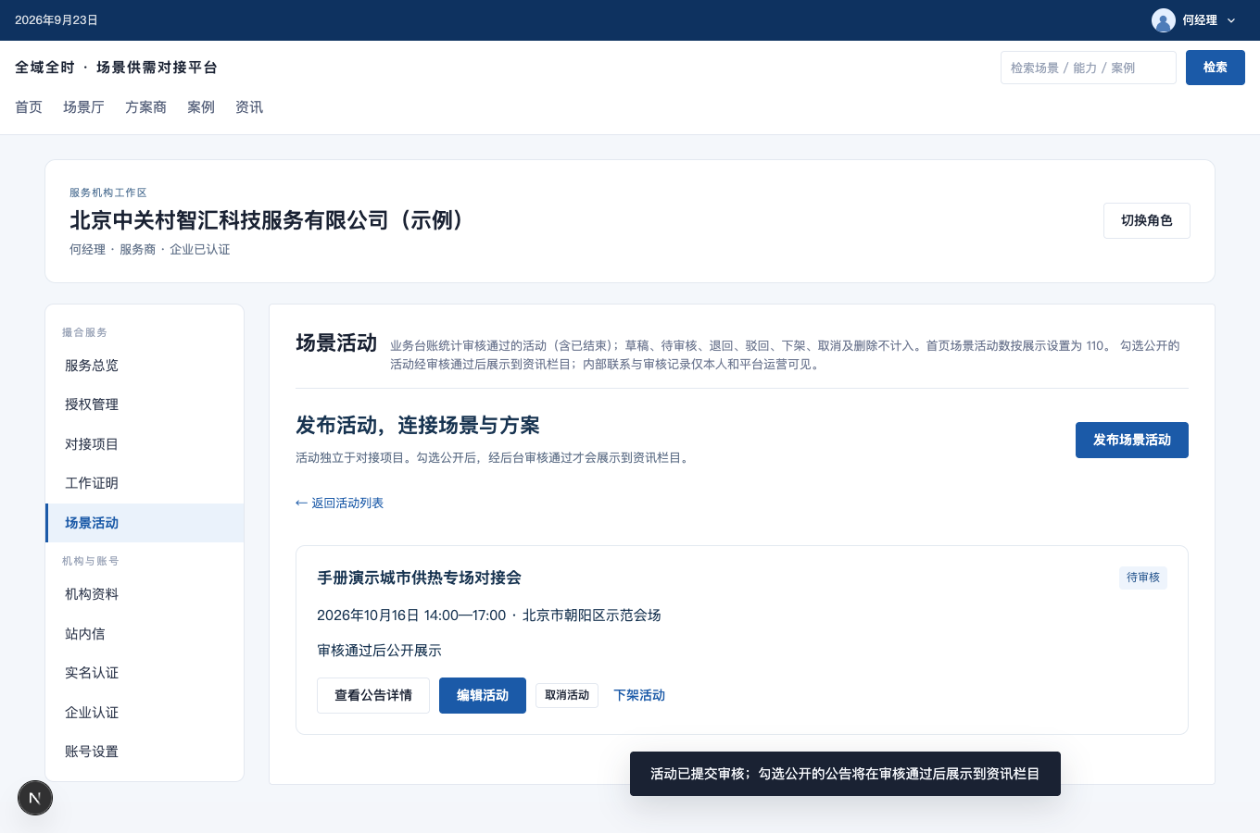1260x833 pixels.
Task: Click the activity title 手册演示城市供热专场对接会
Action: (419, 578)
